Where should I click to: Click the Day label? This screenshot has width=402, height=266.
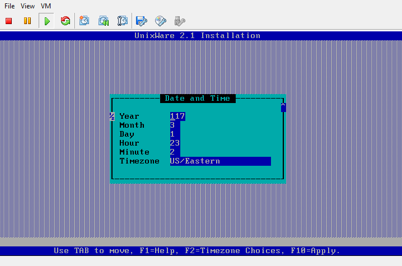127,134
